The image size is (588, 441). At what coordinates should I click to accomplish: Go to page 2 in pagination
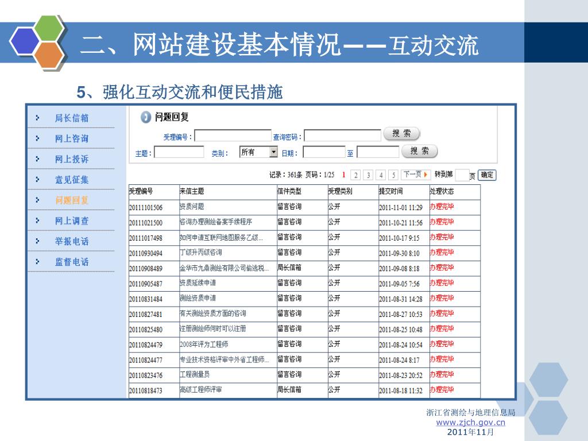[x=356, y=175]
